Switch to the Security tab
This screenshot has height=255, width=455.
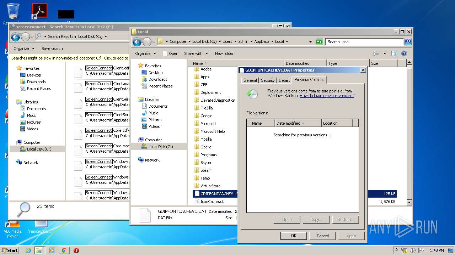(x=268, y=80)
